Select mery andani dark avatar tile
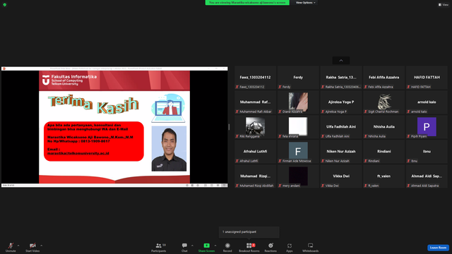Screen dimensions: 452x254 pyautogui.click(x=298, y=176)
